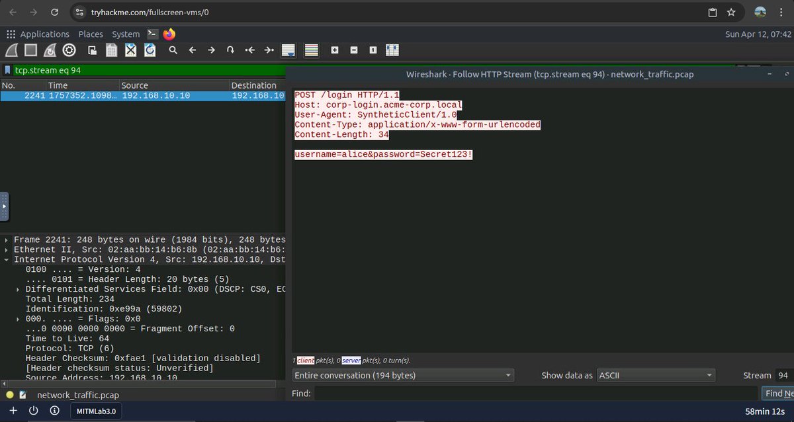Restart the current capture
794x422 pixels.
tap(50, 50)
